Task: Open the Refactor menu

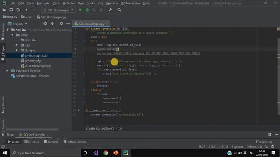Action: coord(69,3)
